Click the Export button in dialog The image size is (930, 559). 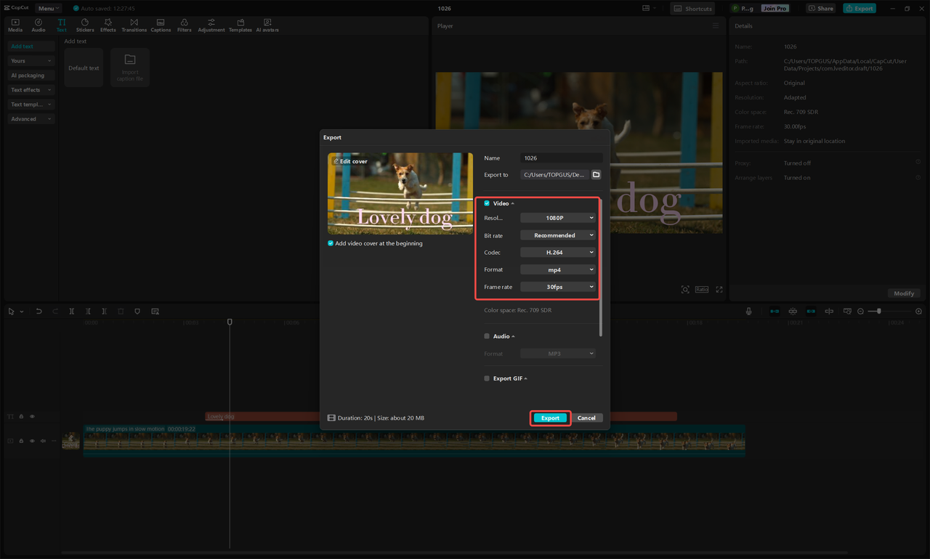[550, 418]
